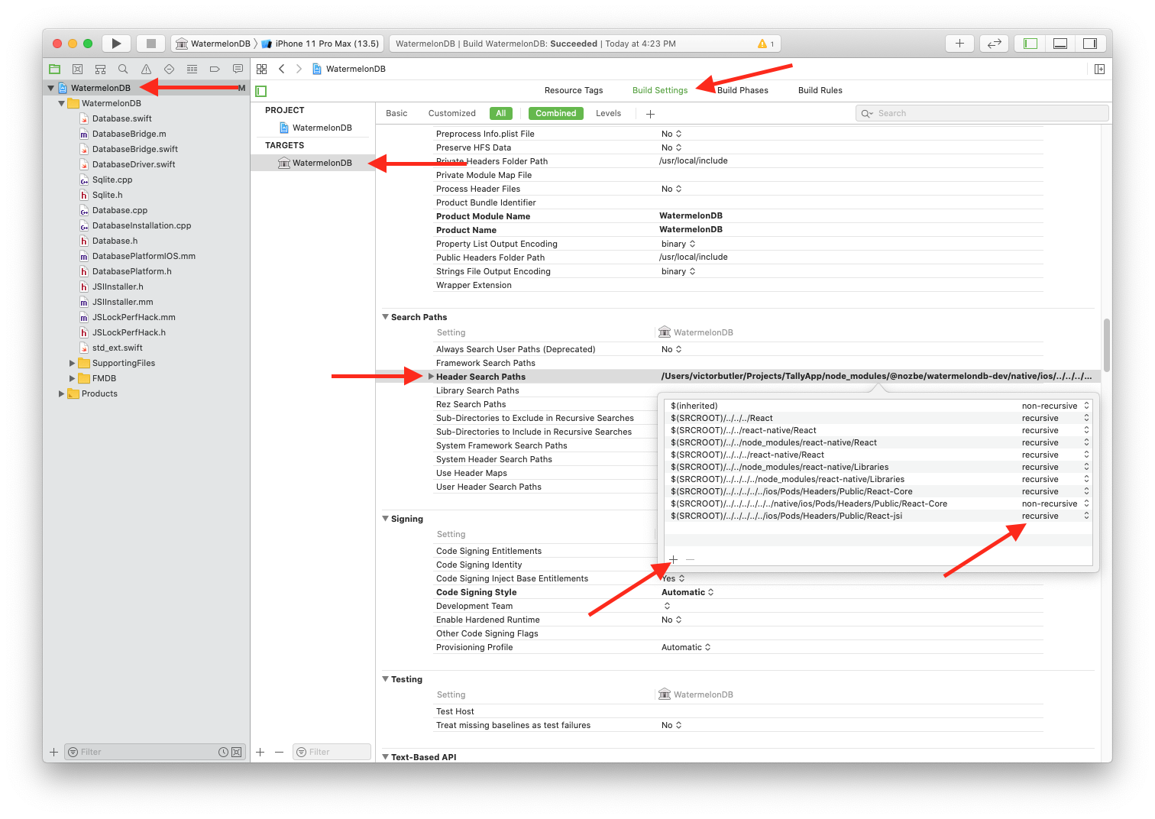The image size is (1155, 819).
Task: Run the build with the Play button
Action: pyautogui.click(x=116, y=44)
